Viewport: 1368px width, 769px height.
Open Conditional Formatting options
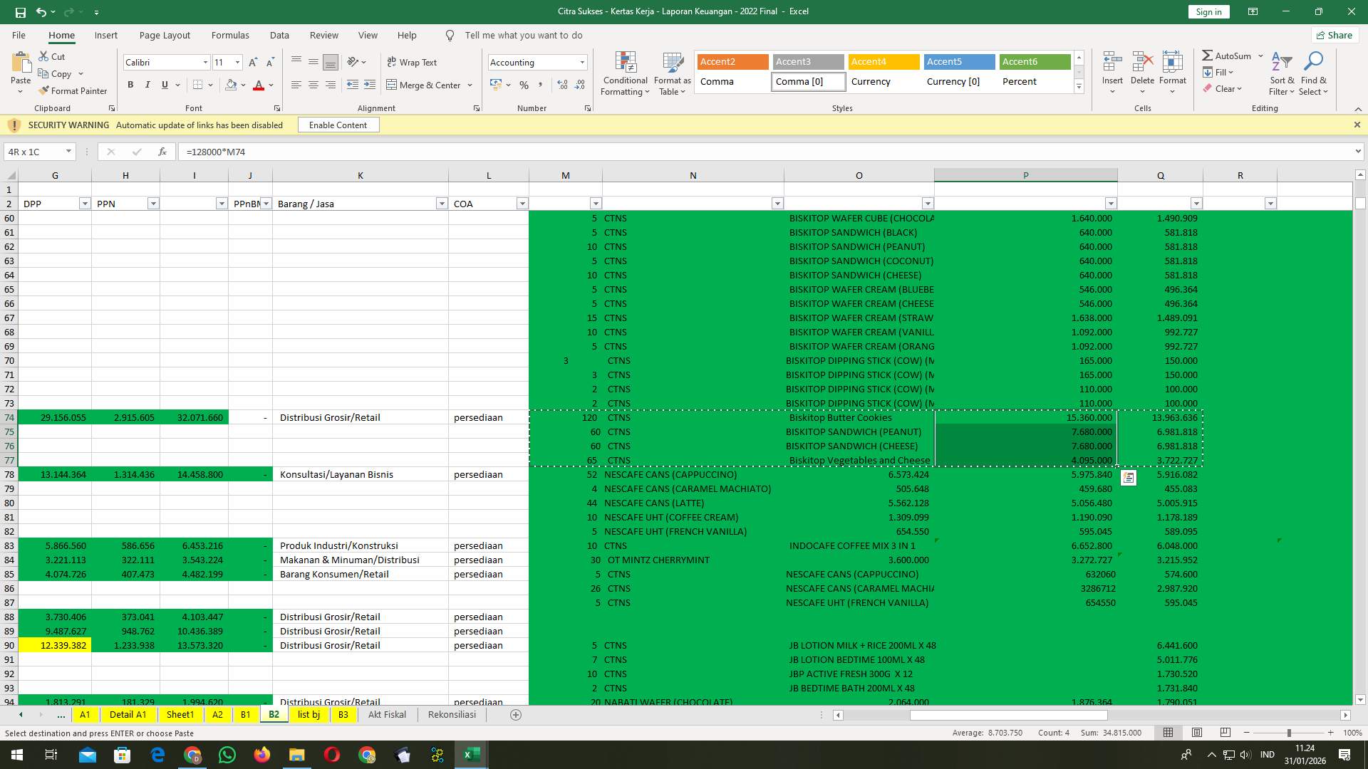coord(625,72)
